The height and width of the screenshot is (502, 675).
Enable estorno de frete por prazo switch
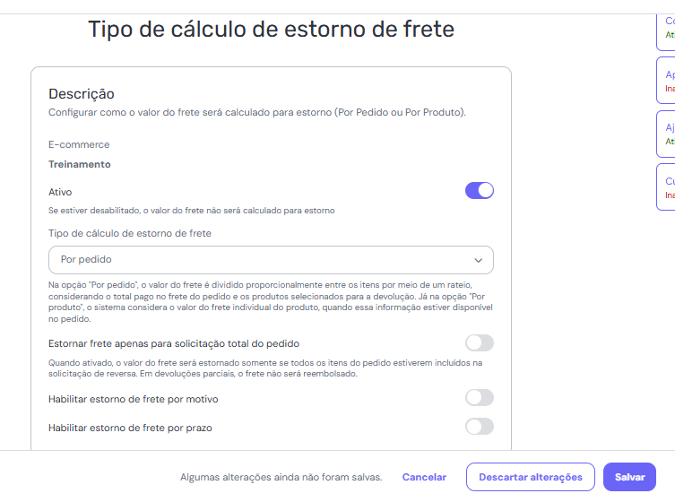pos(480,427)
